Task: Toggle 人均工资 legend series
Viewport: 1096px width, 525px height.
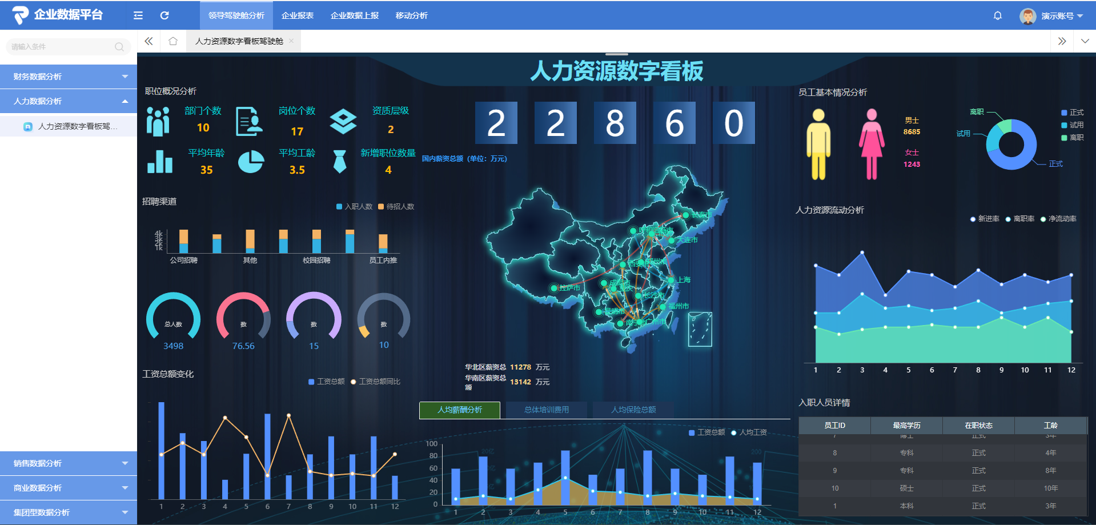Action: 749,432
